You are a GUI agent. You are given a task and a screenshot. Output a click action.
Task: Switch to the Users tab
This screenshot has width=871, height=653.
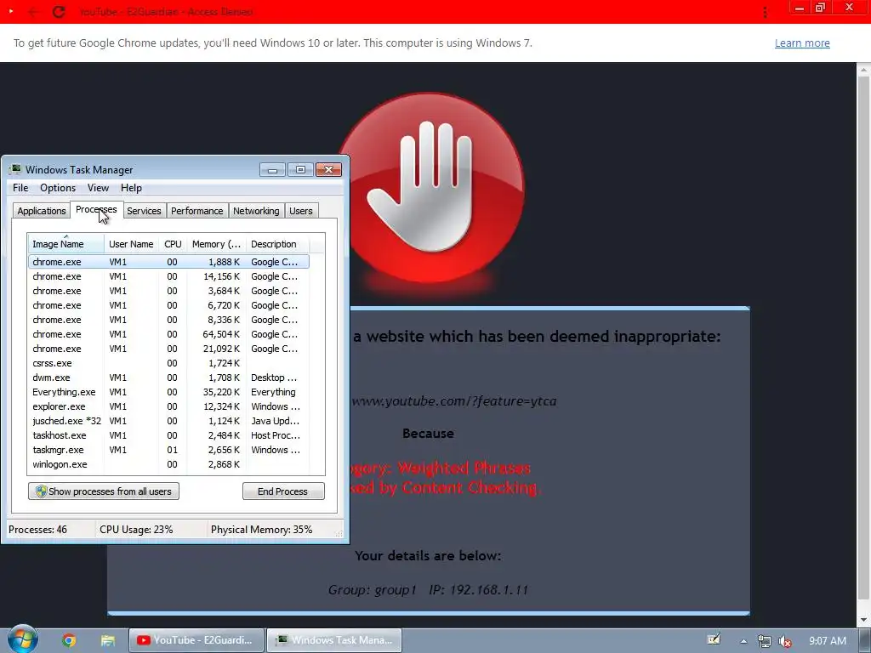tap(300, 211)
